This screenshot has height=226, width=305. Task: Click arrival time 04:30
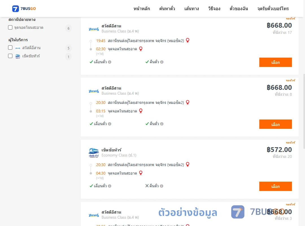[x=101, y=173]
